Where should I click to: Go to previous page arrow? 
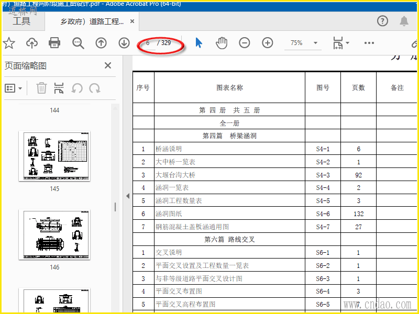click(x=101, y=43)
